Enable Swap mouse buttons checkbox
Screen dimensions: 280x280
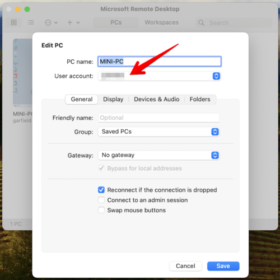[x=101, y=210]
